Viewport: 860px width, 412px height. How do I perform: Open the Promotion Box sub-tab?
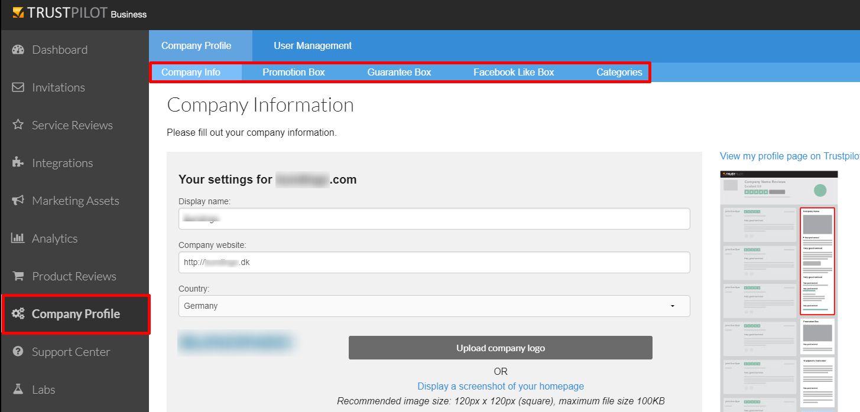point(294,73)
